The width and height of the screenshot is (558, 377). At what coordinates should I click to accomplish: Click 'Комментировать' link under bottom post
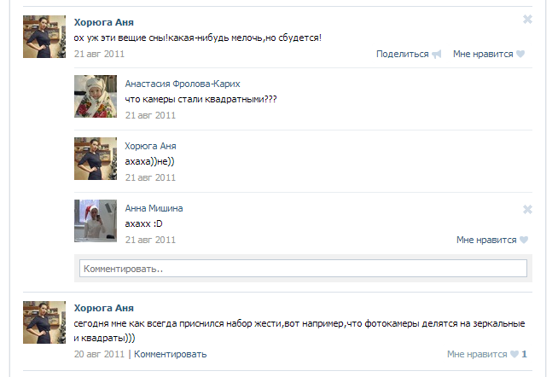click(x=170, y=354)
